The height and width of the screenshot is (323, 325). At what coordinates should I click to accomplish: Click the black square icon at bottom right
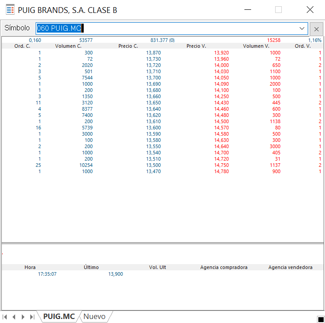point(321,319)
